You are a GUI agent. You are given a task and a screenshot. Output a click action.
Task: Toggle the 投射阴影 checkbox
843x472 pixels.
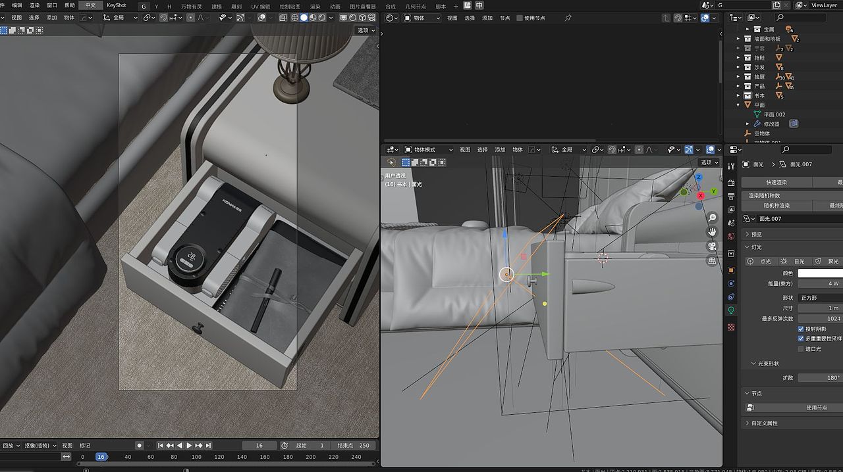click(x=801, y=329)
